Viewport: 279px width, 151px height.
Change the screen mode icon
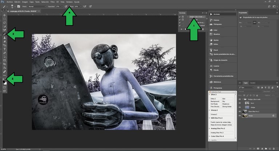[4, 91]
